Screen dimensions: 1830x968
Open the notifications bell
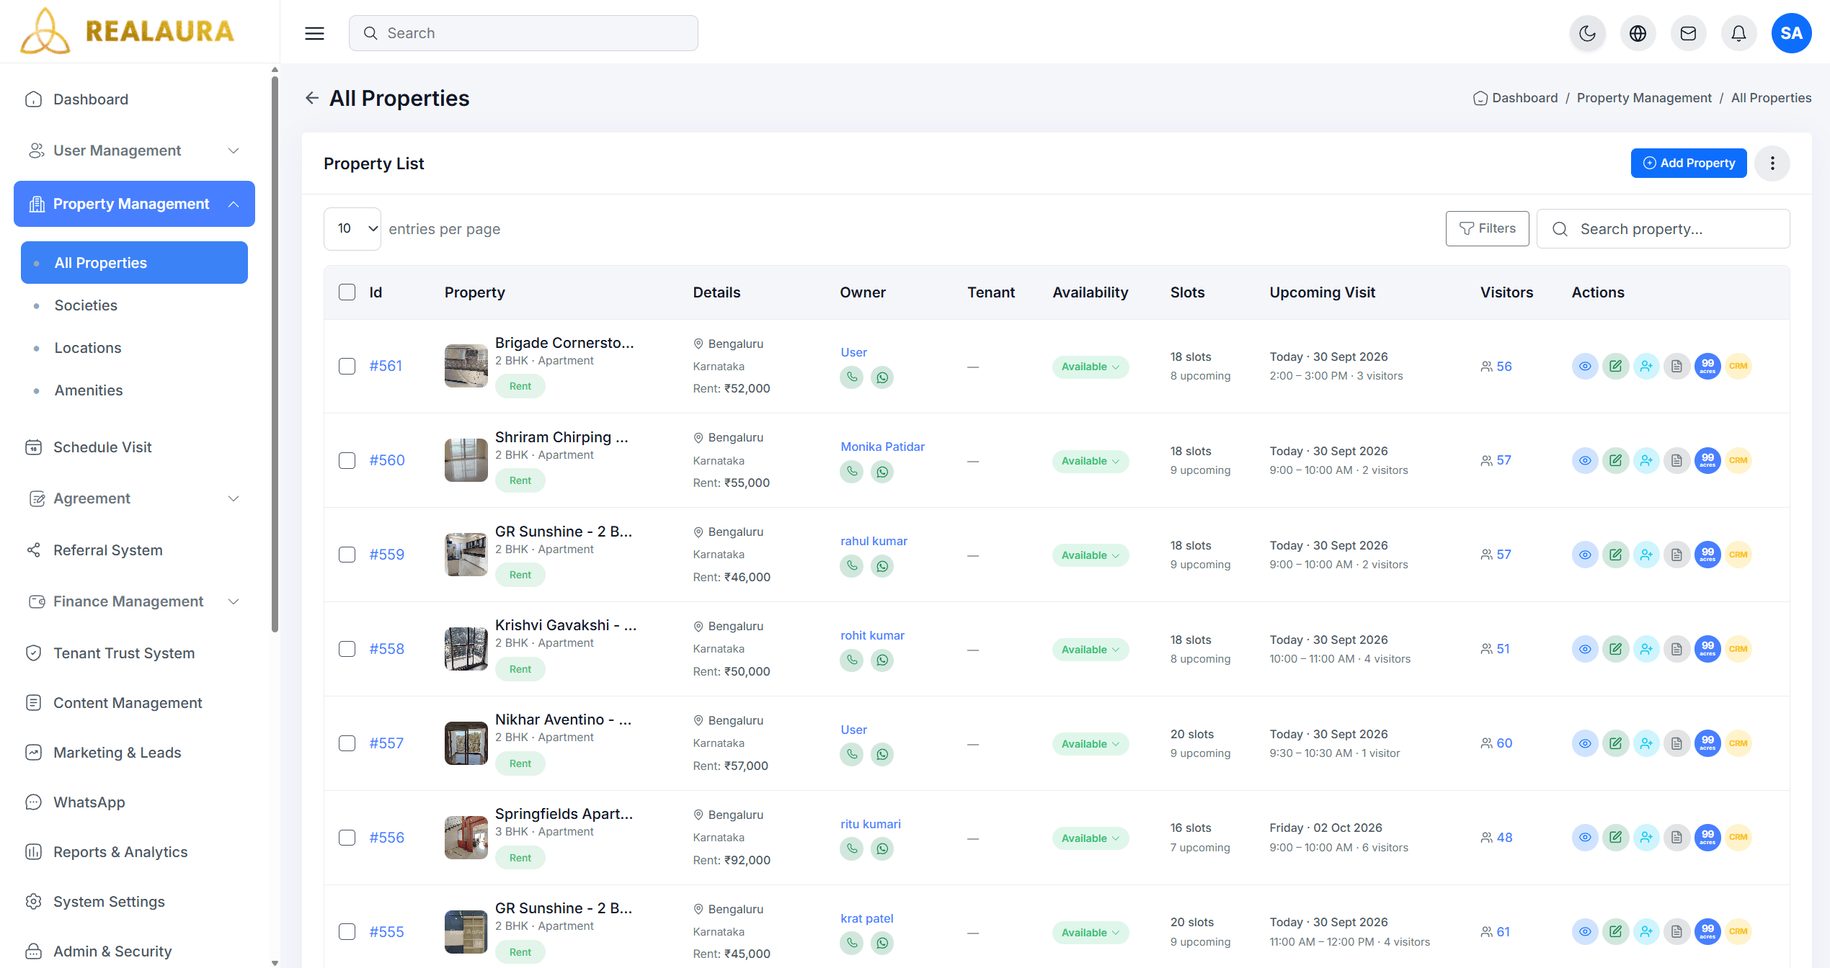click(1738, 33)
